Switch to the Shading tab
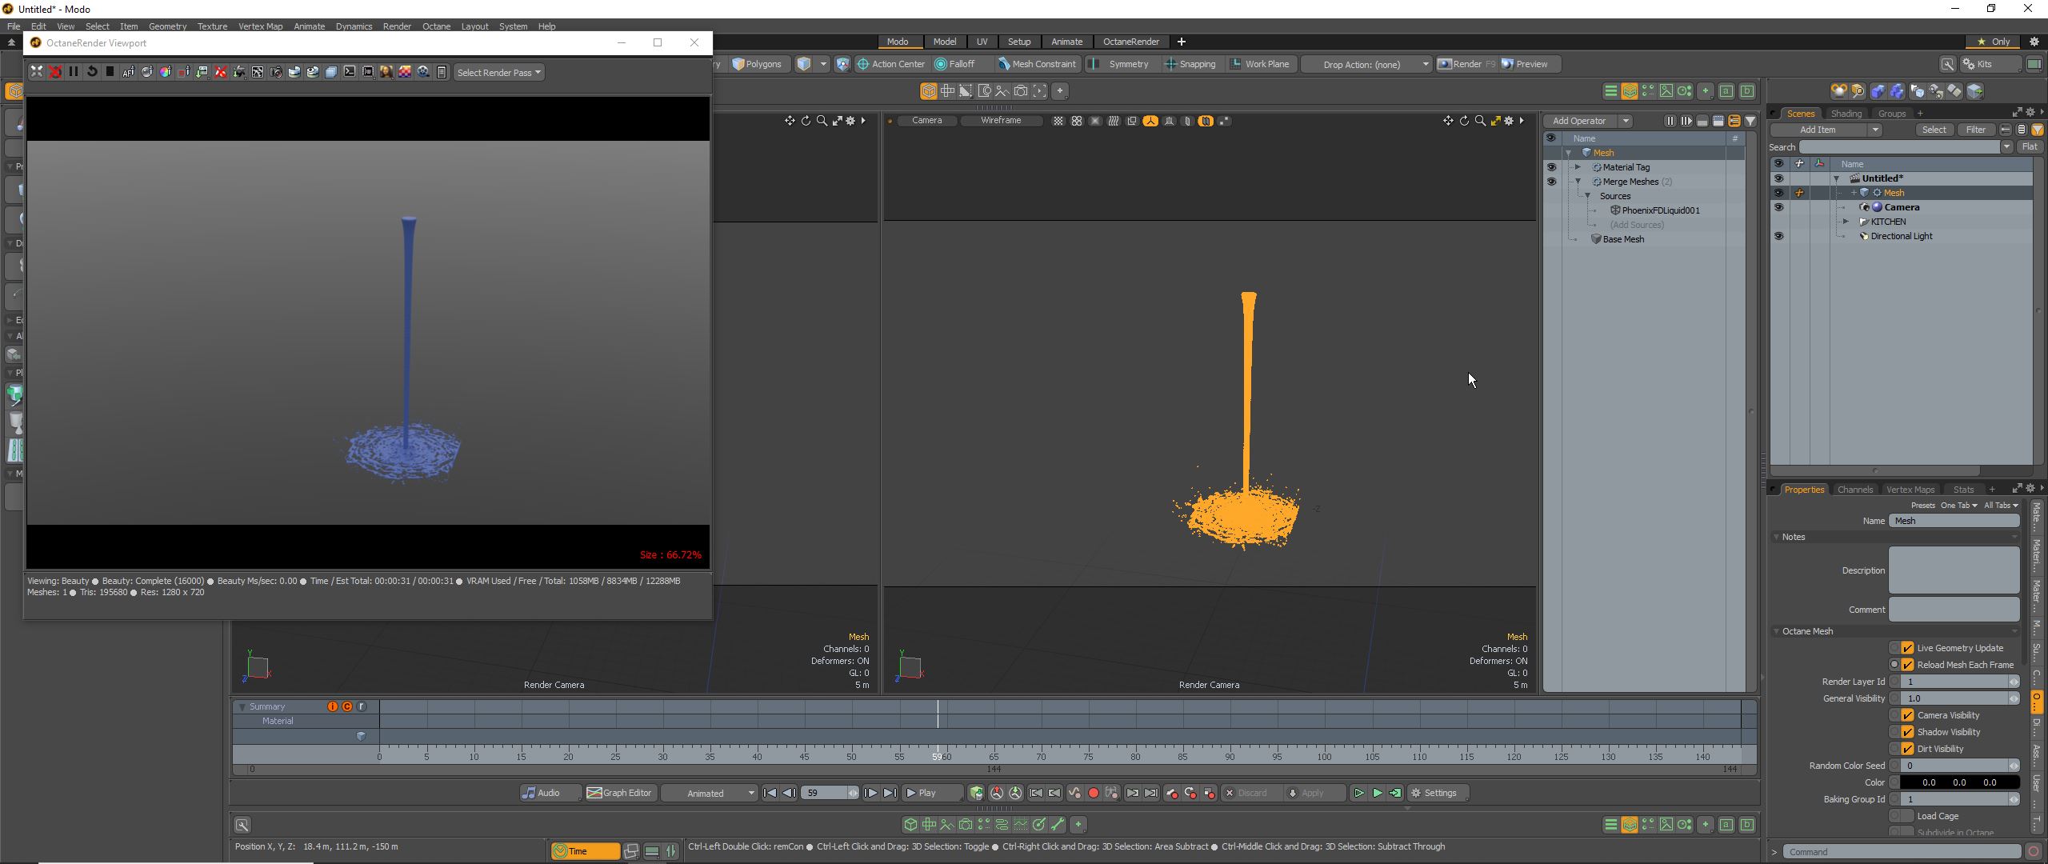 click(x=1846, y=114)
